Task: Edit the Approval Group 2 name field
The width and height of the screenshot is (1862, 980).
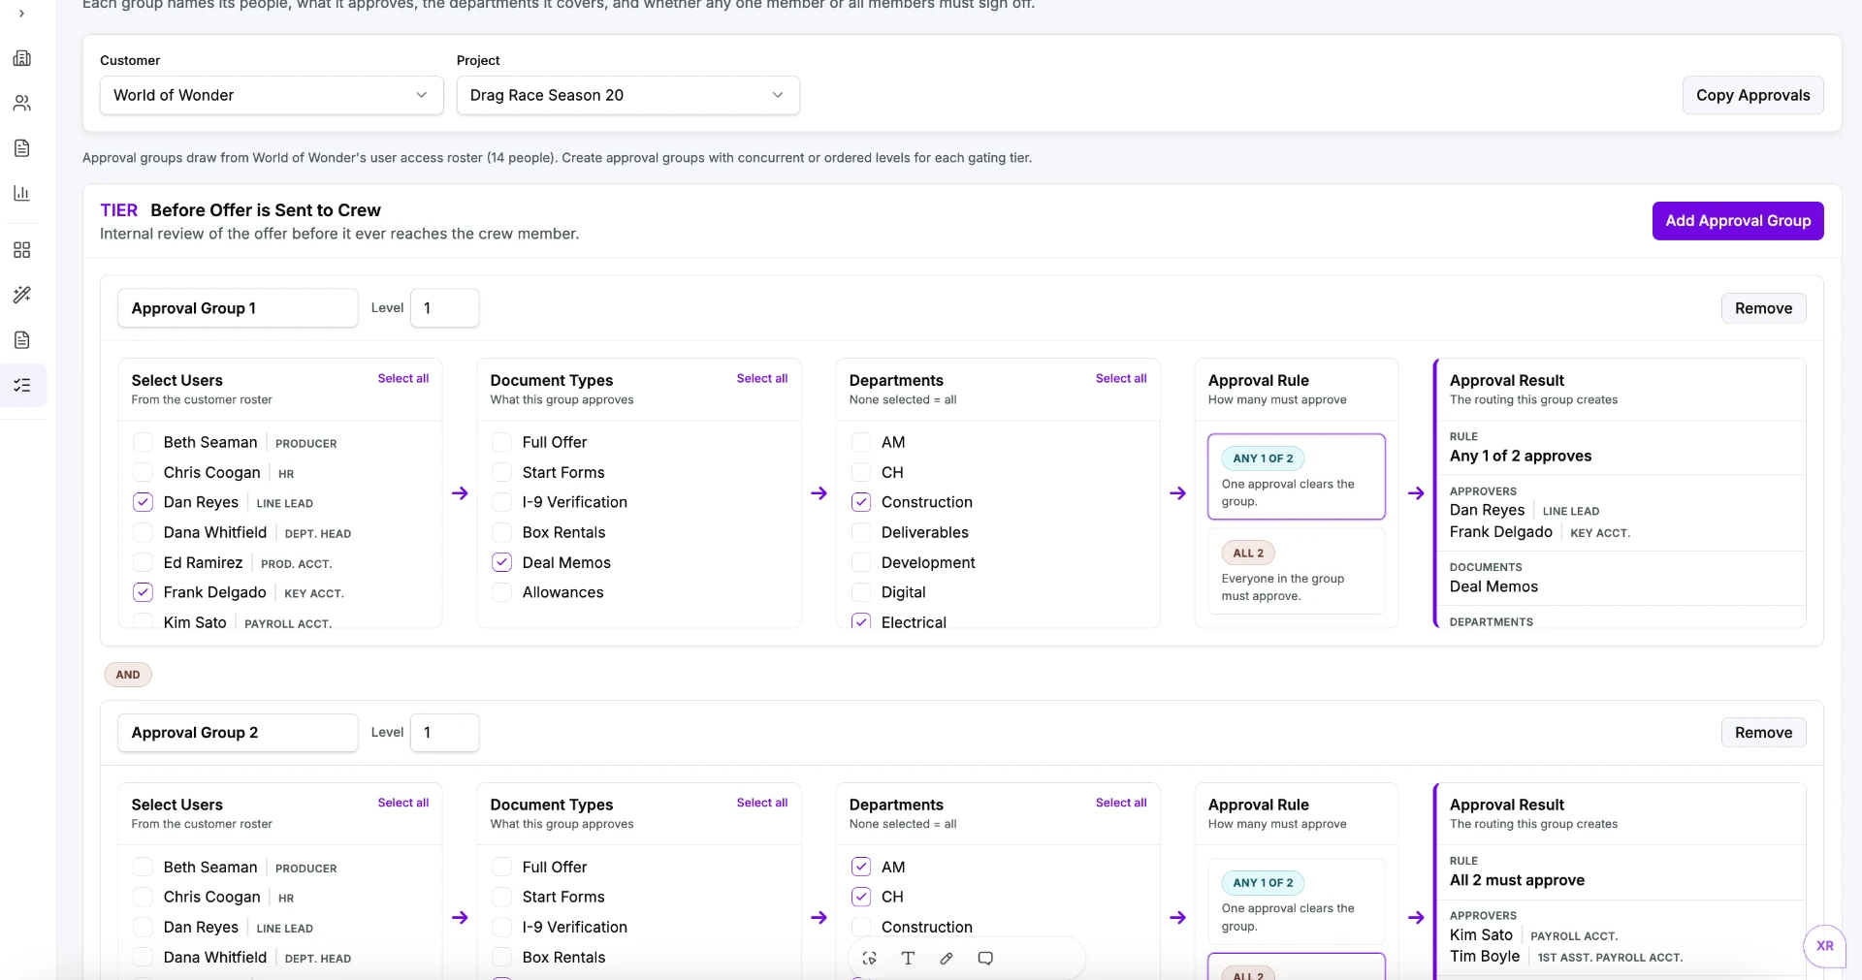Action: point(238,733)
